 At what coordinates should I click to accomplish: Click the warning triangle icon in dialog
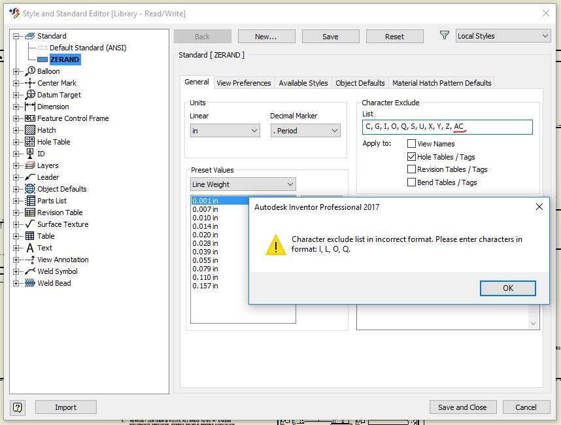275,245
